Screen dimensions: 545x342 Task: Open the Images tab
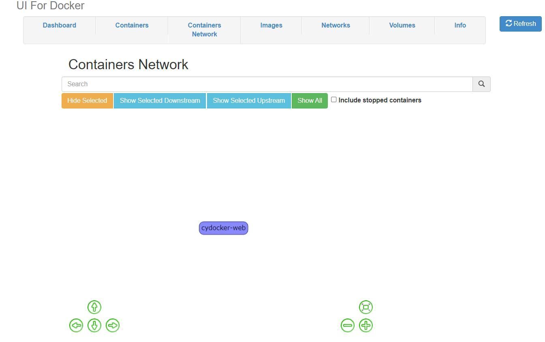(271, 25)
